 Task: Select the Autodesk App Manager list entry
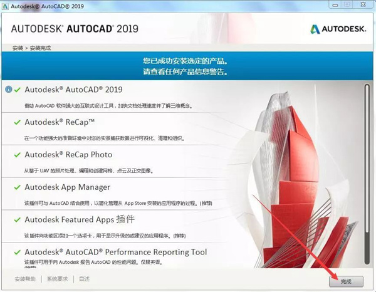click(115, 194)
